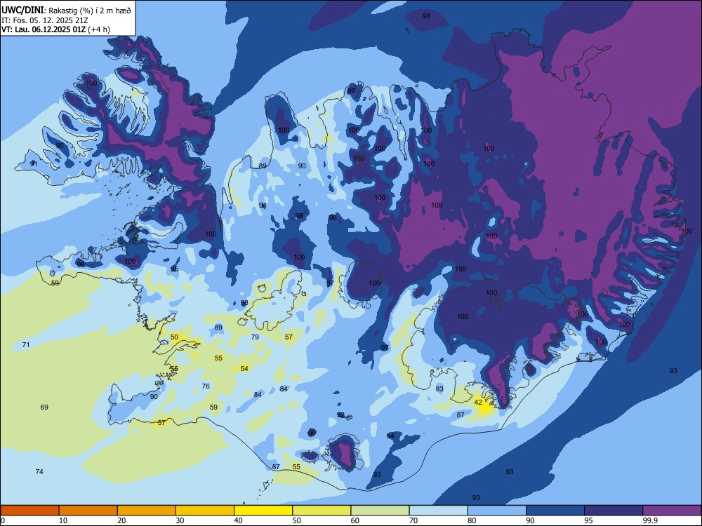Click the "70" legend tick label
The height and width of the screenshot is (526, 702).
[413, 520]
